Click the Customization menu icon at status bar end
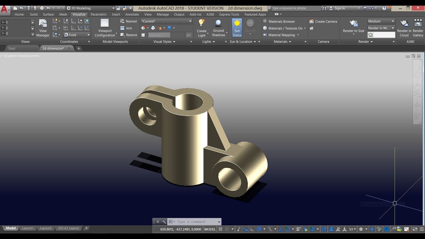Viewport: 425px width, 239px height. [x=422, y=229]
